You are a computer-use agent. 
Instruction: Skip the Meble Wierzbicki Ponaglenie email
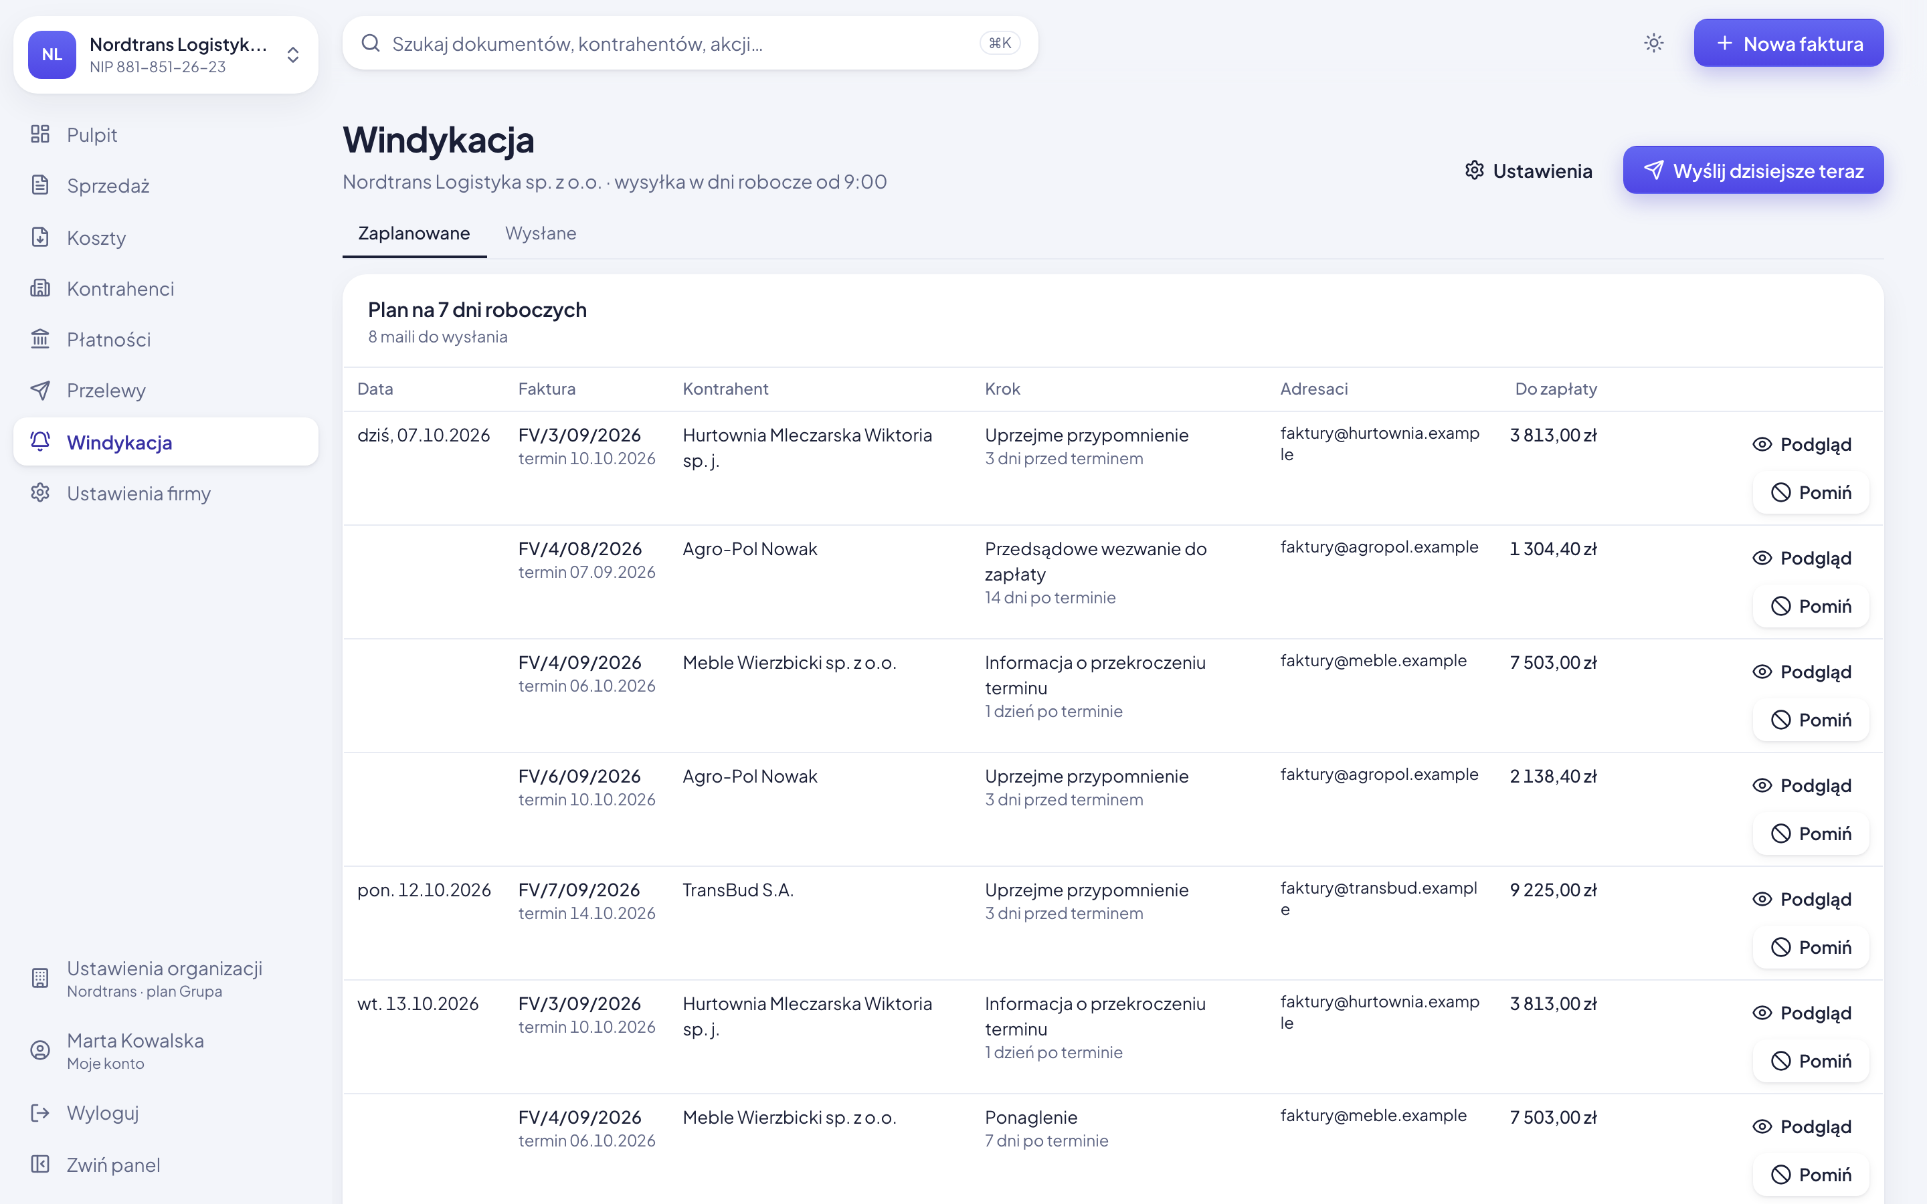(1811, 1175)
